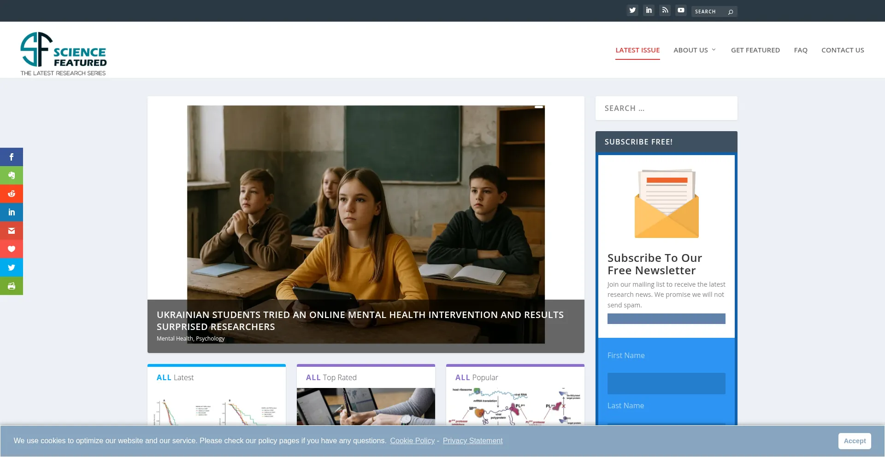The width and height of the screenshot is (885, 457).
Task: Click the Ukrainian students featured image
Action: coord(366,202)
